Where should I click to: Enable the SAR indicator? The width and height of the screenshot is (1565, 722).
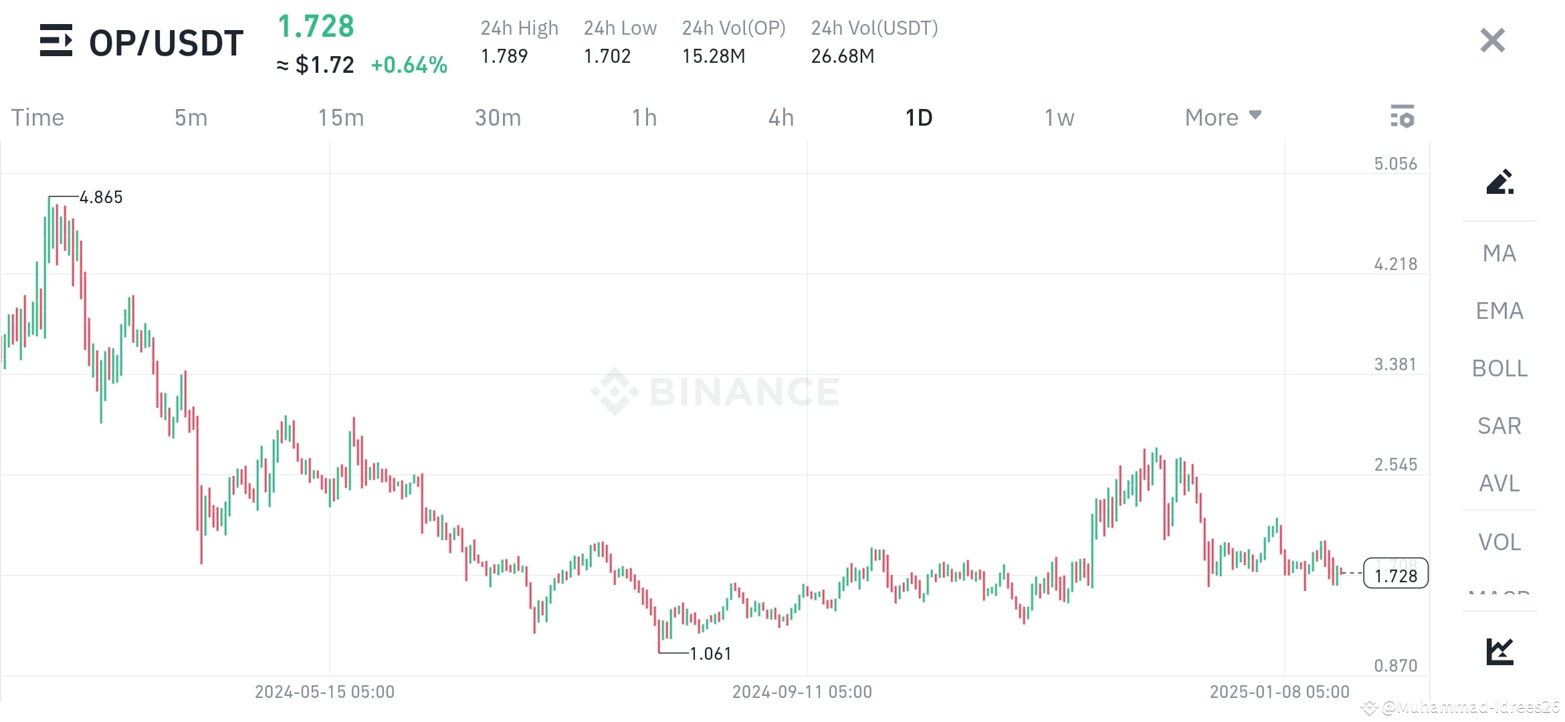point(1499,426)
